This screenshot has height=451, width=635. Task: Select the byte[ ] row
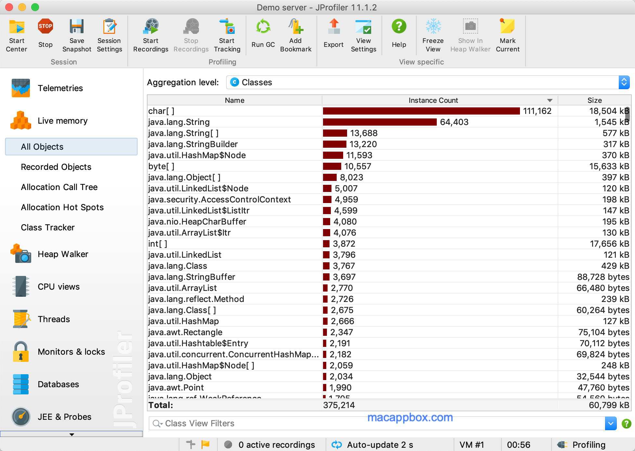389,166
